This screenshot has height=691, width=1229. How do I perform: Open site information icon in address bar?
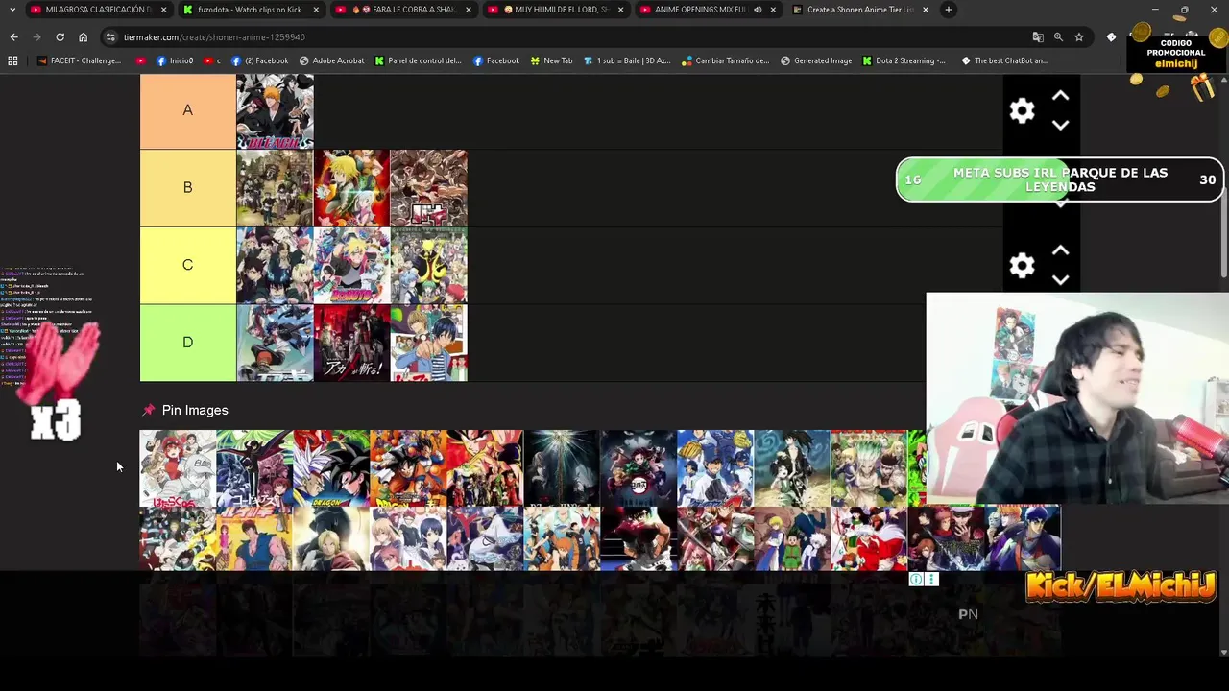[110, 36]
